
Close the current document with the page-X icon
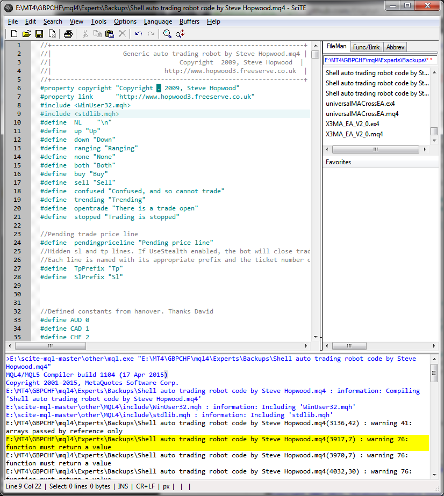point(52,33)
